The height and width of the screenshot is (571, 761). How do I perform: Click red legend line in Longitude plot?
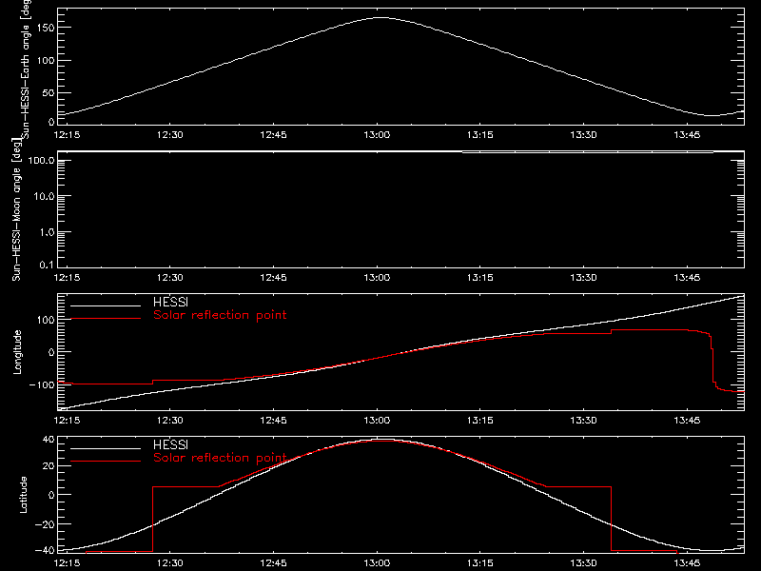[x=106, y=319]
